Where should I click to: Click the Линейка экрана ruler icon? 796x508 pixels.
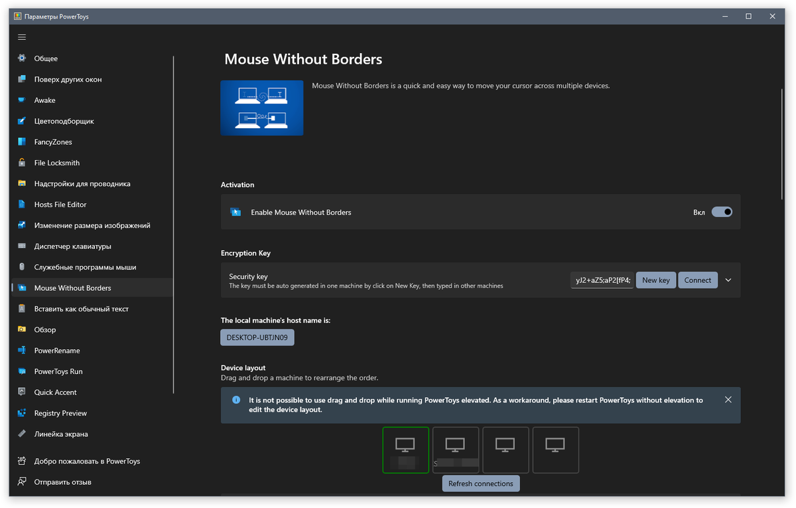22,434
